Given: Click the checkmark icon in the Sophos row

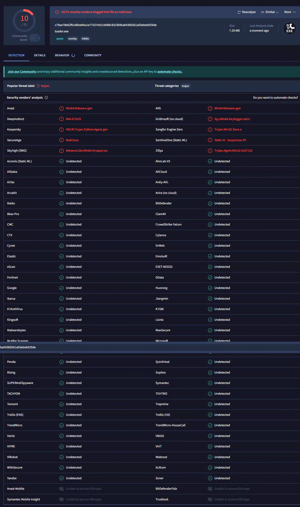Looking at the screenshot, I should click(x=210, y=372).
